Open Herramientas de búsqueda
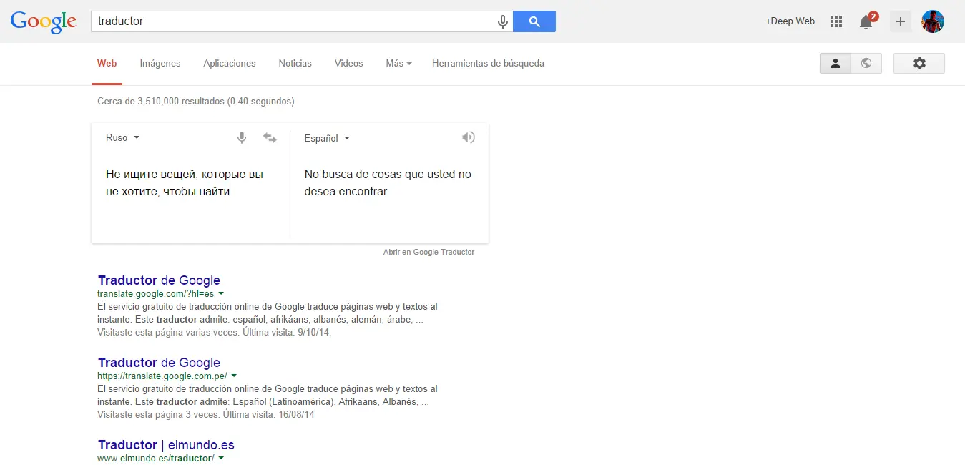The image size is (965, 465). click(x=488, y=63)
